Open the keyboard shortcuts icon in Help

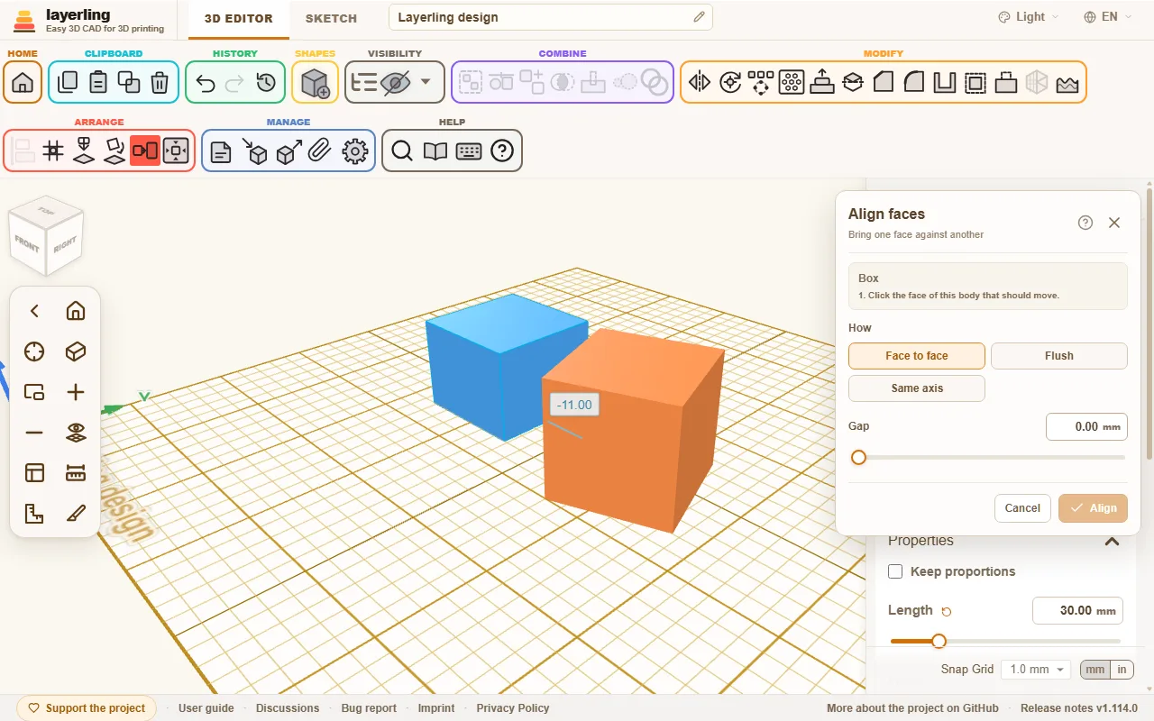pos(469,151)
